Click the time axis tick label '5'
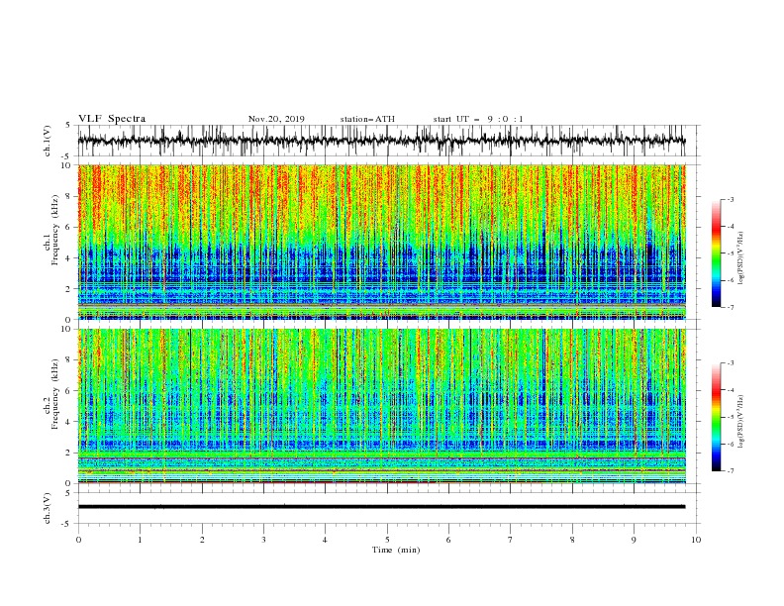The width and height of the screenshot is (784, 606). [387, 540]
